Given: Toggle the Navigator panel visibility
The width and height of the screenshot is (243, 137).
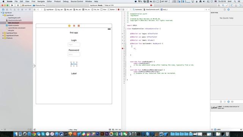Looking at the screenshot, I should [232, 5].
